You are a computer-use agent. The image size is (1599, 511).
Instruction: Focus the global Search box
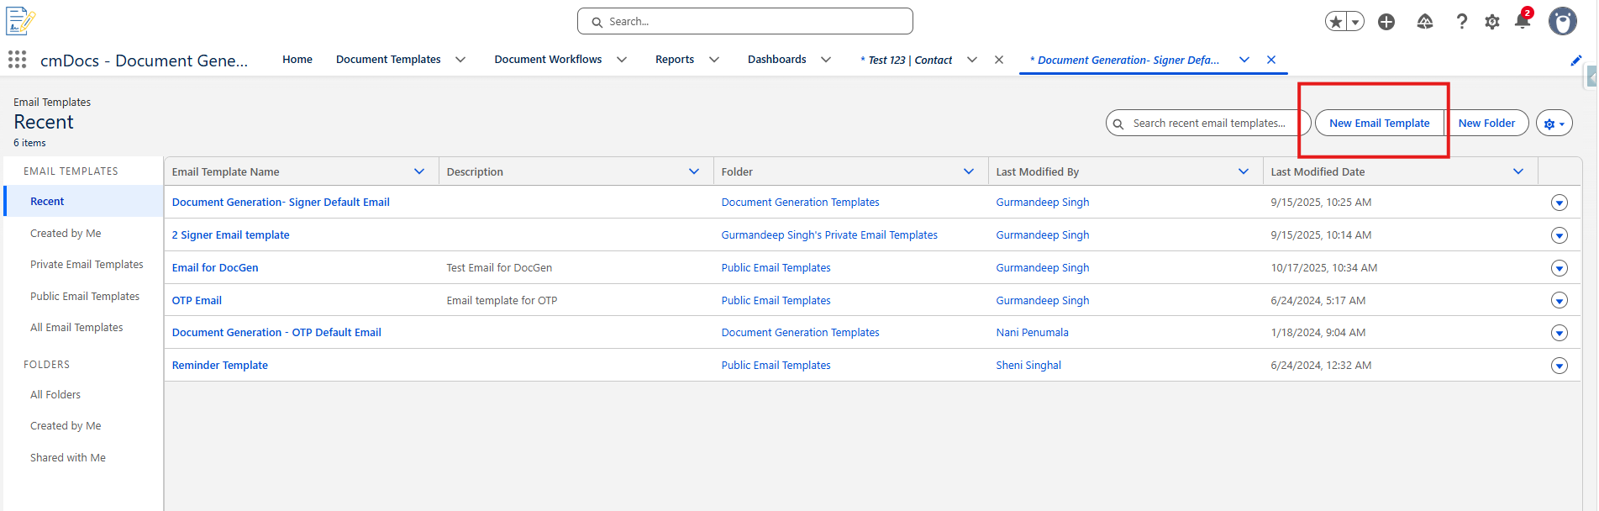745,21
